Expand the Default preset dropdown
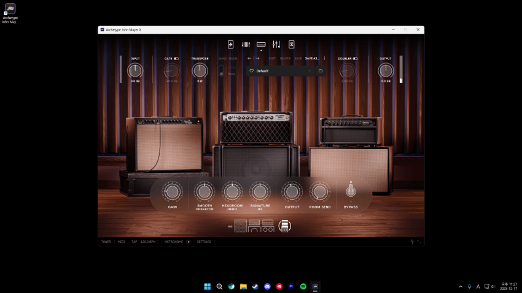The height and width of the screenshot is (293, 522). (310, 71)
